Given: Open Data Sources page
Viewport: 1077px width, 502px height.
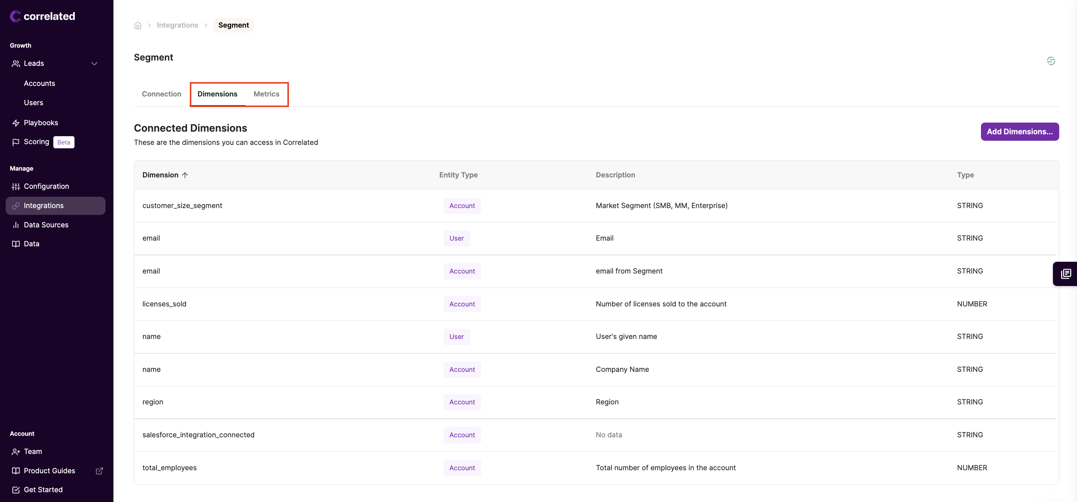Looking at the screenshot, I should tap(46, 225).
